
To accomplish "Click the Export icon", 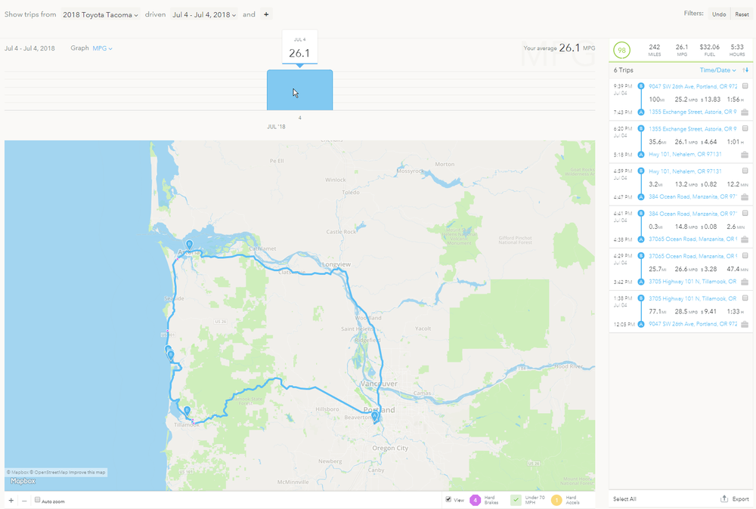I will click(724, 499).
